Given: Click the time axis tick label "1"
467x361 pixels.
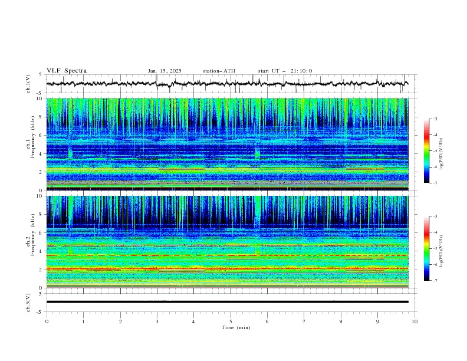Looking at the screenshot, I should [x=83, y=321].
